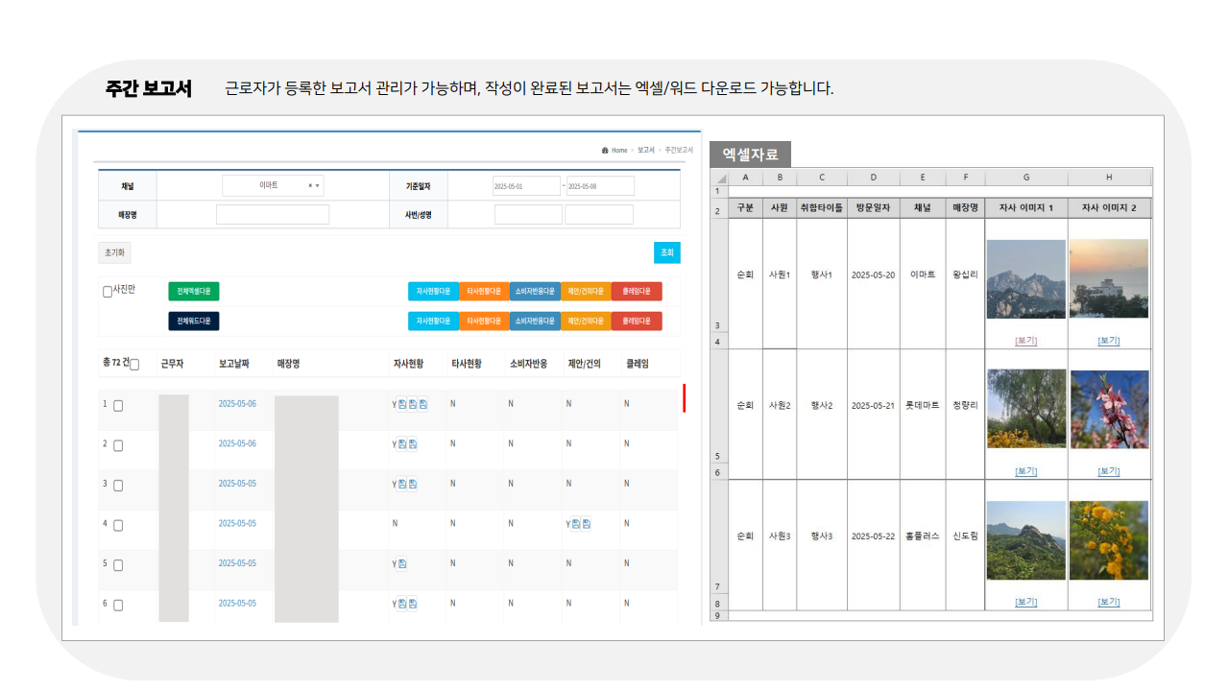Click the first attachment icon in row 6

click(x=401, y=603)
